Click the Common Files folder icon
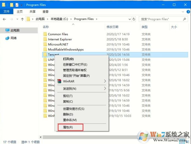 click(45, 34)
